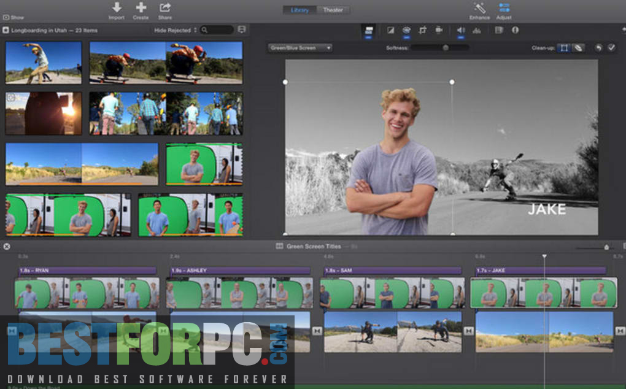Image resolution: width=626 pixels, height=389 pixels.
Task: Open the Green/Blue Screen overlay dropdown
Action: [299, 48]
